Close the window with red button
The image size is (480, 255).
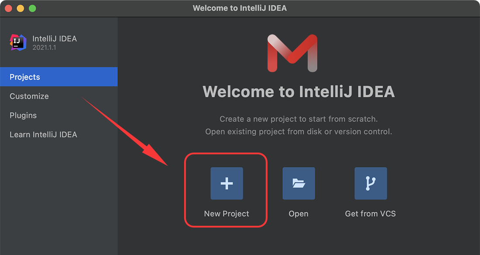click(9, 8)
